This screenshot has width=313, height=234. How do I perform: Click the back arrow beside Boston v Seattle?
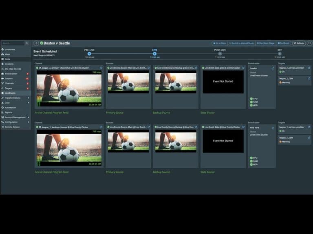coord(36,43)
